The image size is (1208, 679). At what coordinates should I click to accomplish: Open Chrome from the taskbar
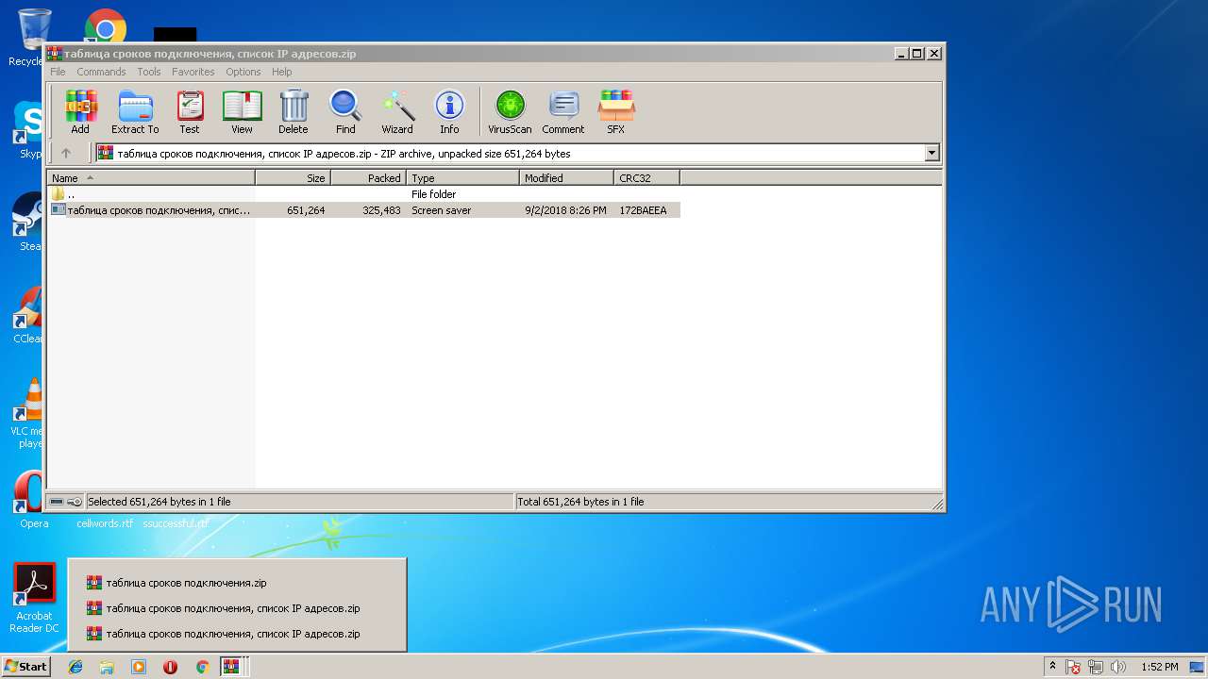coord(202,667)
